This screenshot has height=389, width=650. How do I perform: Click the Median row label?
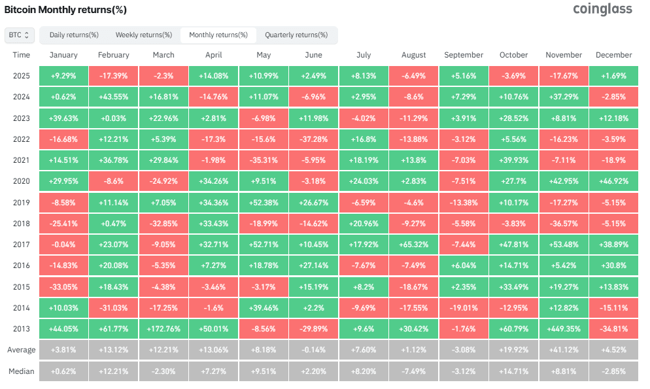coord(22,371)
